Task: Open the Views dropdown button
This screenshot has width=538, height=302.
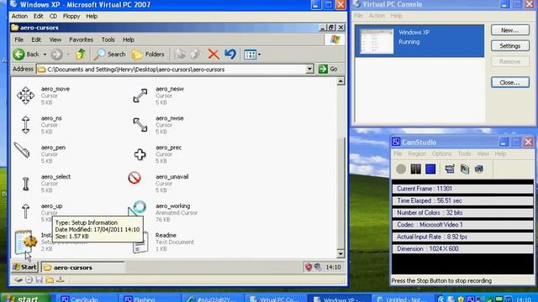Action: (x=252, y=54)
